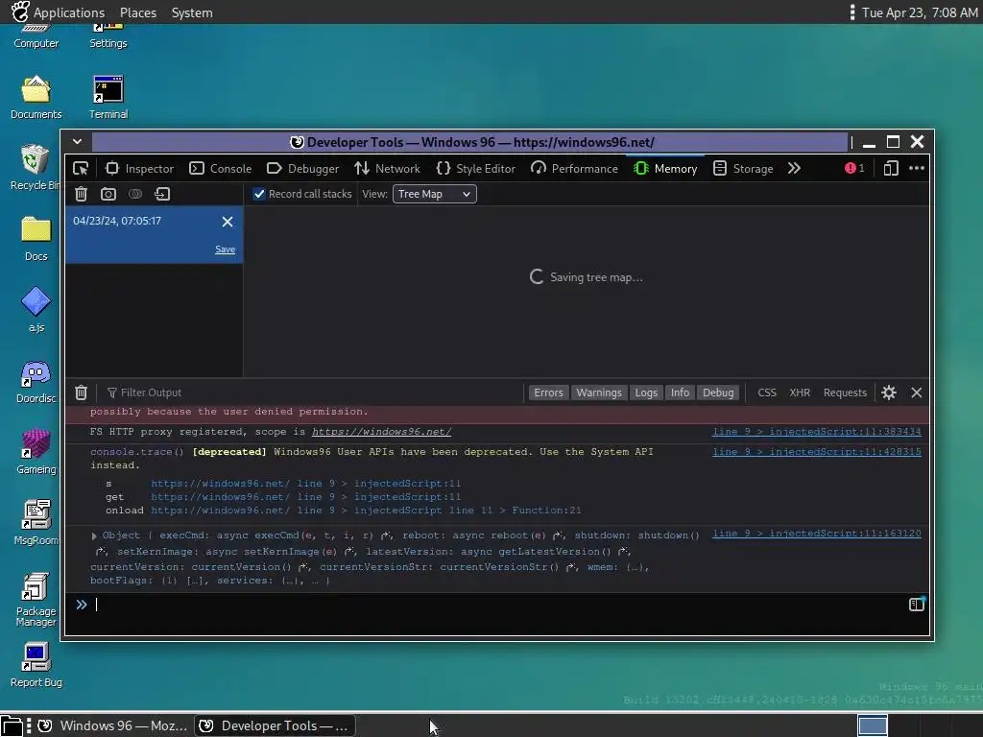The height and width of the screenshot is (737, 983).
Task: Toggle the XHR filter
Action: coord(800,392)
